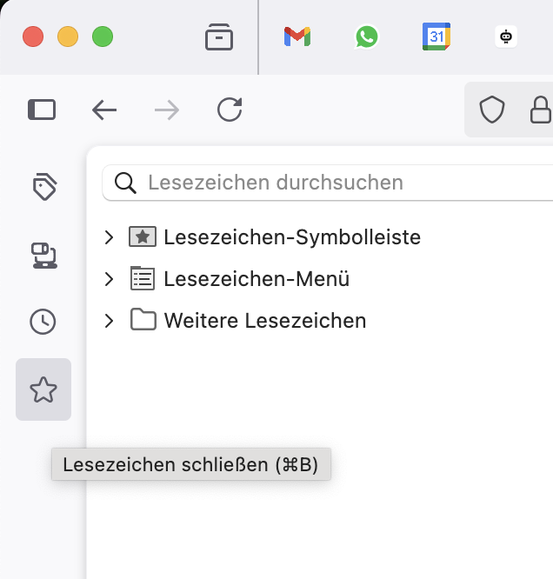This screenshot has width=553, height=579.
Task: Open the pinned robot icon tab
Action: (x=506, y=37)
